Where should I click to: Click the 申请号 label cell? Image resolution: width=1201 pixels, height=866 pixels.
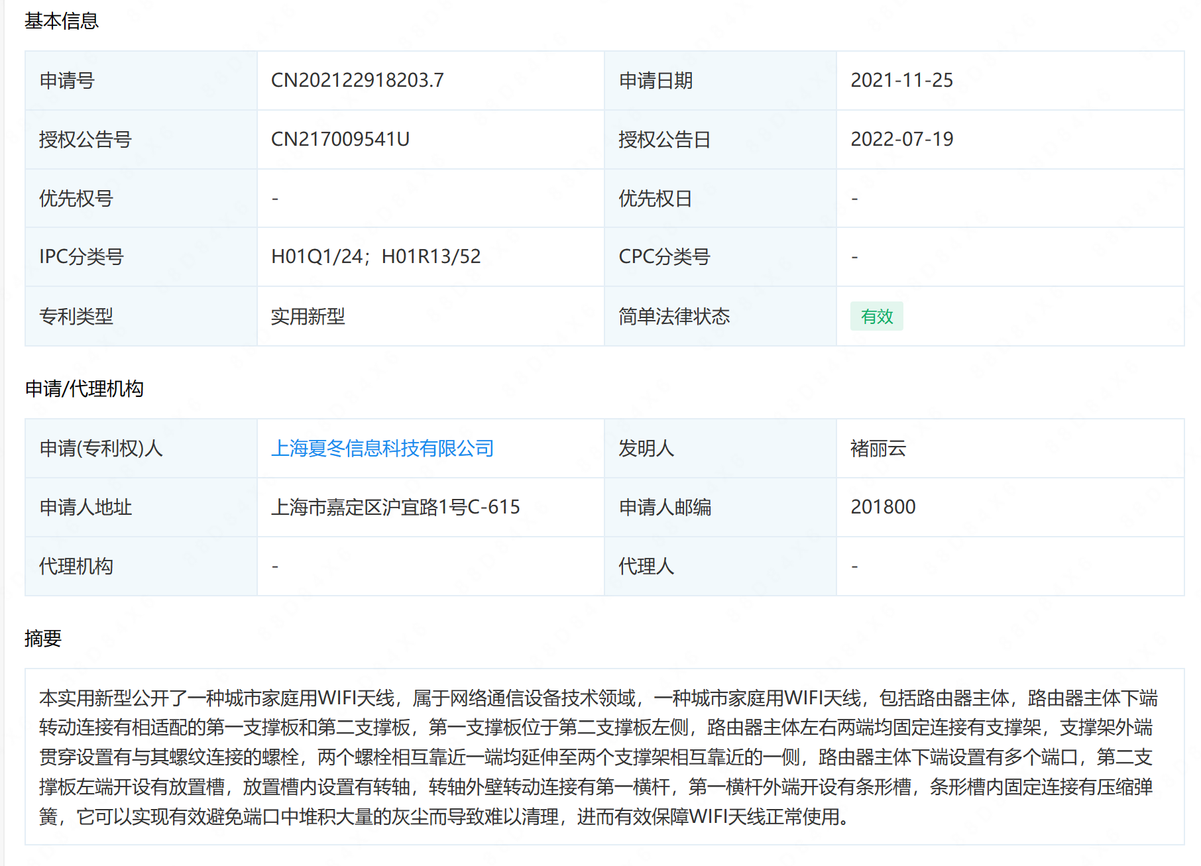point(141,81)
